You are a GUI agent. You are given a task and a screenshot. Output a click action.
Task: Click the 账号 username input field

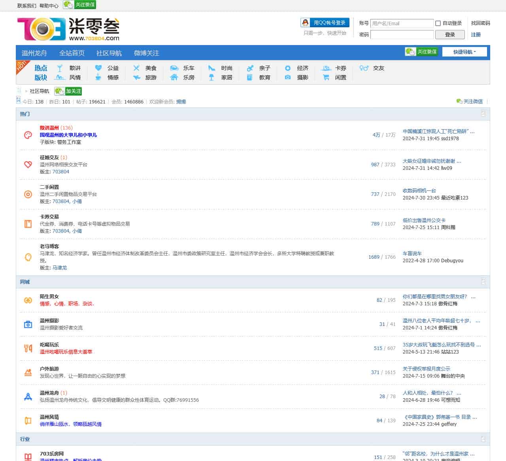[x=402, y=23]
